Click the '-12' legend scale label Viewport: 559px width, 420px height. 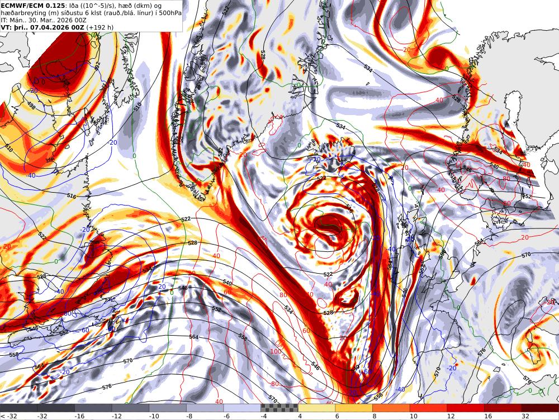pyautogui.click(x=117, y=416)
